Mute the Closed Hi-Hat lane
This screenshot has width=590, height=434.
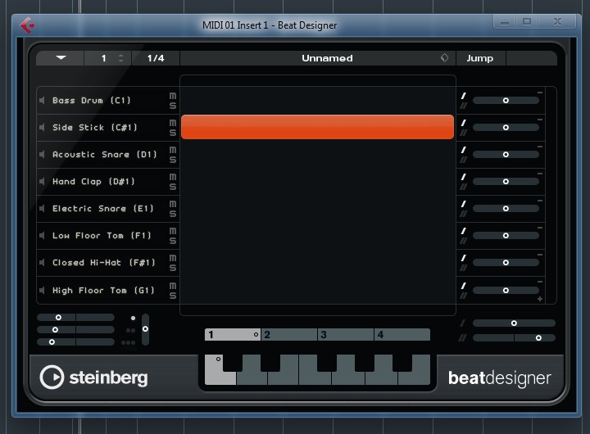pyautogui.click(x=173, y=258)
